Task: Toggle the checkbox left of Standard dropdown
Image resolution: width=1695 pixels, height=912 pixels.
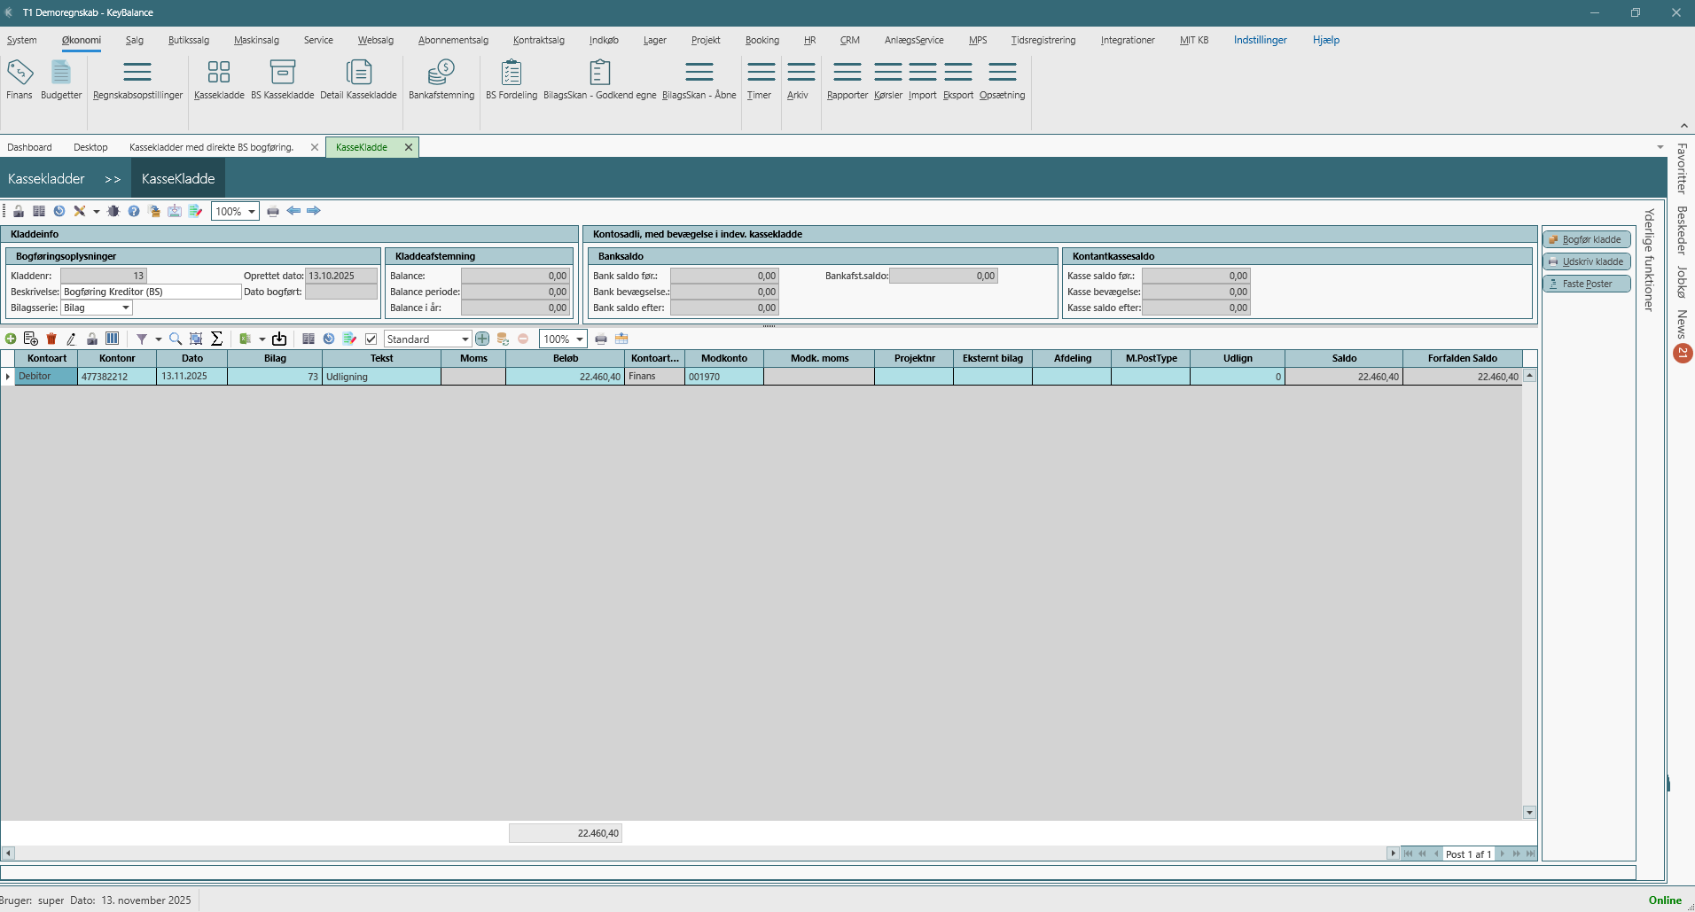Action: (371, 339)
